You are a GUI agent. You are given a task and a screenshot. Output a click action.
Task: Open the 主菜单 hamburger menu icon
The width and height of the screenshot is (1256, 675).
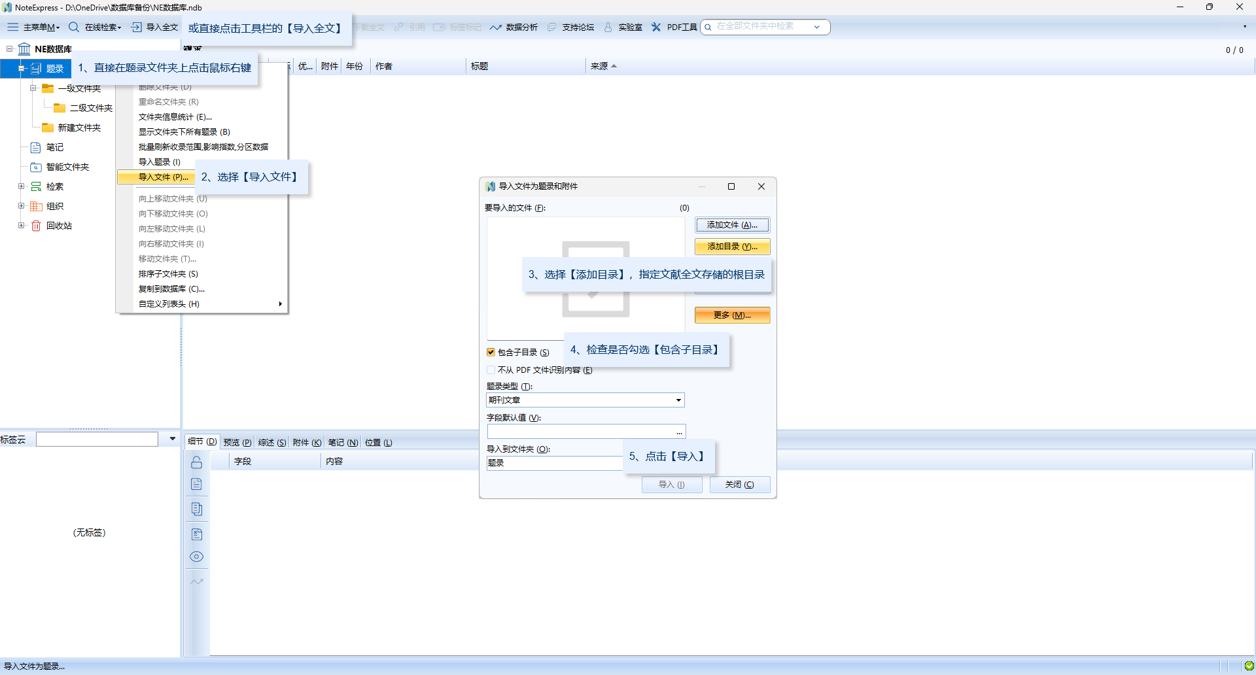pos(12,27)
